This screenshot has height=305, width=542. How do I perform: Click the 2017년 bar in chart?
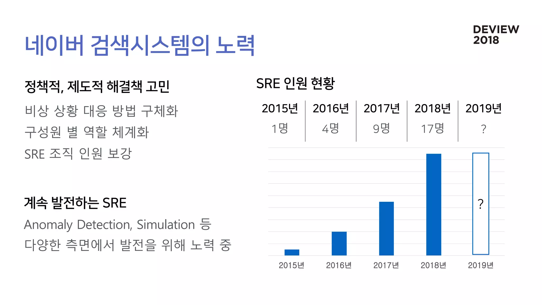click(386, 228)
